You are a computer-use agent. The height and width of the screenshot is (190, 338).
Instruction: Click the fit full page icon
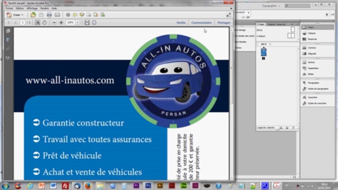coord(94,23)
